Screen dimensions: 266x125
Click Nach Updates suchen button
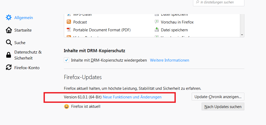223,106
